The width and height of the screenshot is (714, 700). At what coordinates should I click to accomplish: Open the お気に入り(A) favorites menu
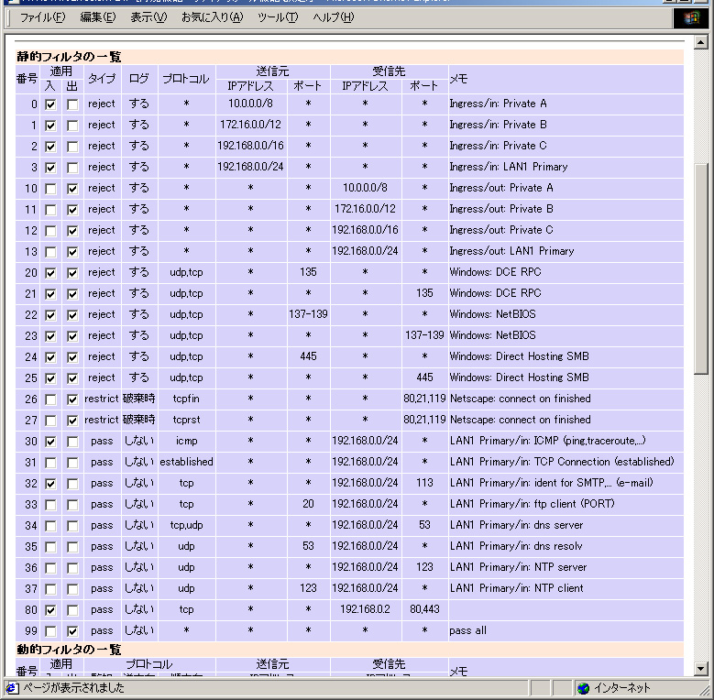[212, 17]
